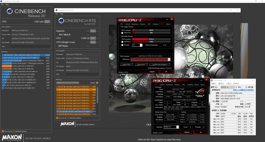This screenshot has height=142, width=265.
Task: Switch to SPD tab in upper CPU-Z window
Action: (x=149, y=24)
